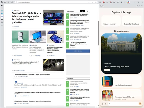Add a new tab with the plus icon
Viewport: 144px width, 108px height.
[x=2, y=25]
